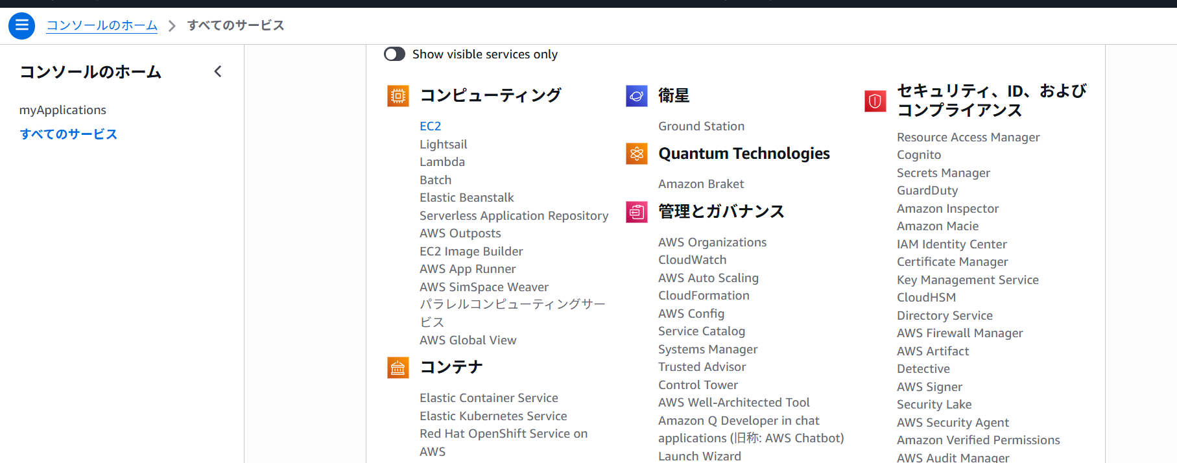Select すべてのサービス in the sidebar
The image size is (1177, 463).
click(x=69, y=134)
